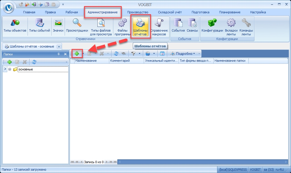Open the Подробно view dropdown
The image size is (291, 173).
pyautogui.click(x=185, y=54)
